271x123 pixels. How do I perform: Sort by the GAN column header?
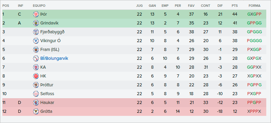point(152,6)
